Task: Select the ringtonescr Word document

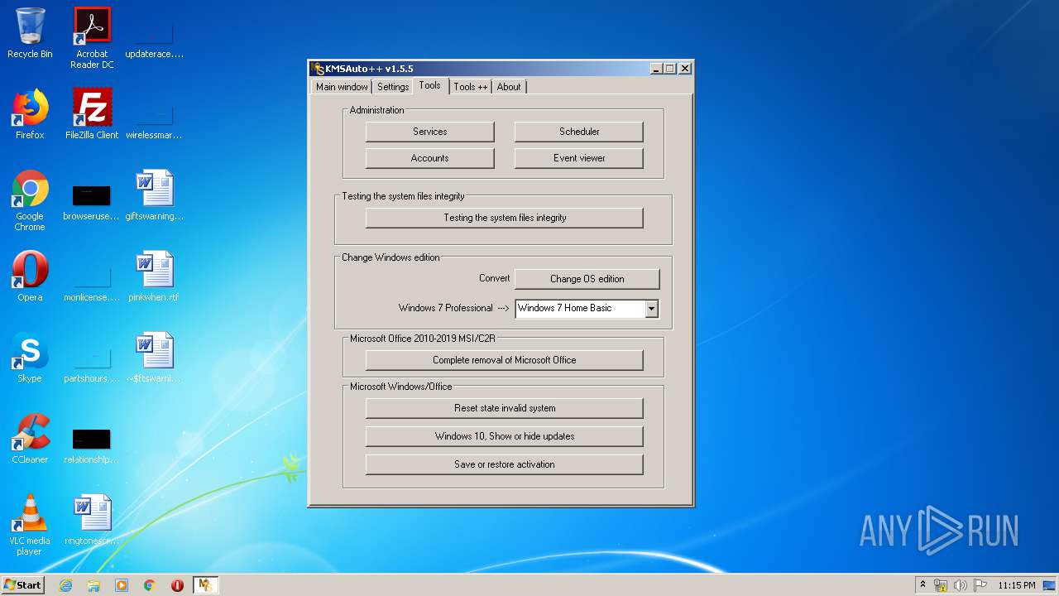Action: (x=92, y=520)
